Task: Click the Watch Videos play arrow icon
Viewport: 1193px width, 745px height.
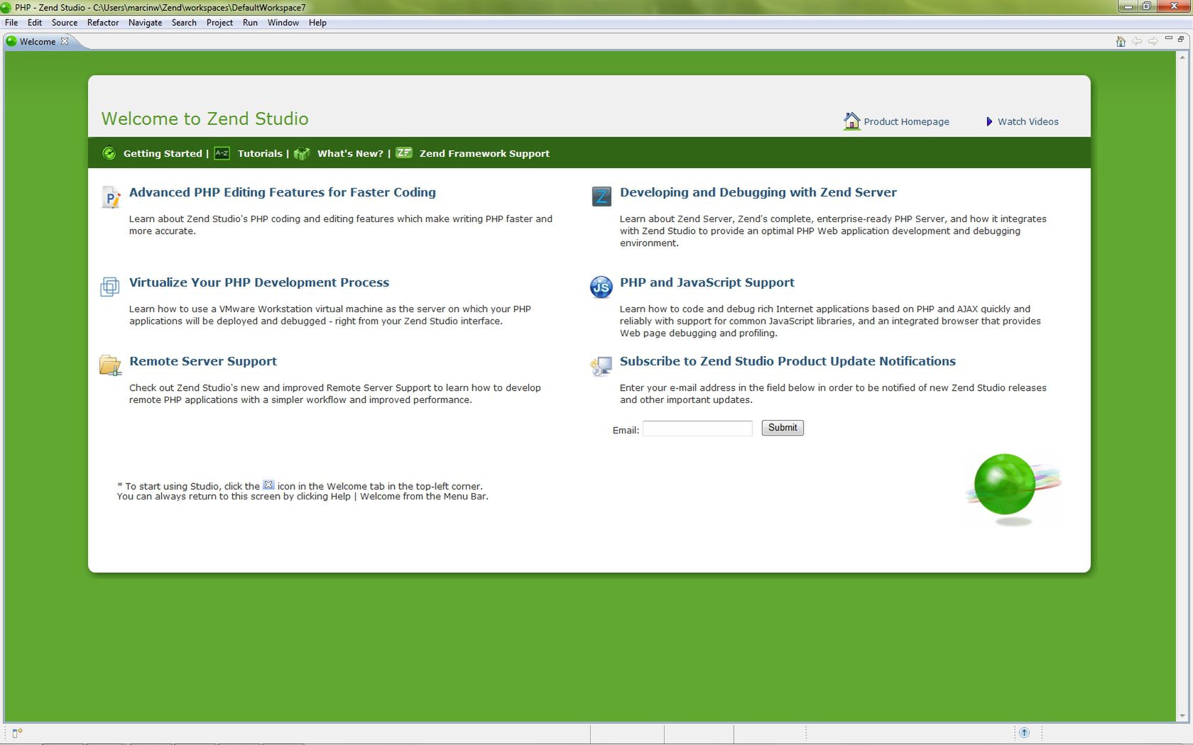Action: pyautogui.click(x=989, y=121)
